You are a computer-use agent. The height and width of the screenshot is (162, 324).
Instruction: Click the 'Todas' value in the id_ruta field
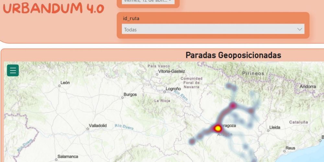pos(131,29)
